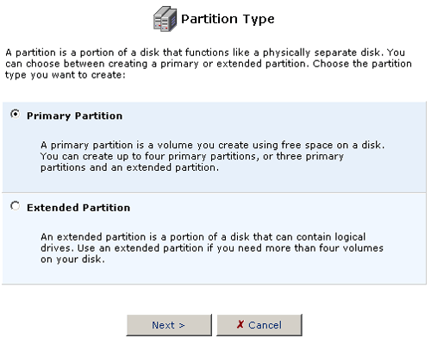Select the Primary Partition radio button
The image size is (431, 338).
[x=15, y=114]
